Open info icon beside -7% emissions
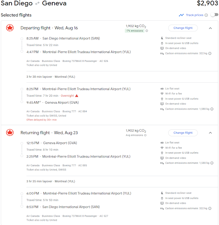219x225 pixels. coord(147,31)
